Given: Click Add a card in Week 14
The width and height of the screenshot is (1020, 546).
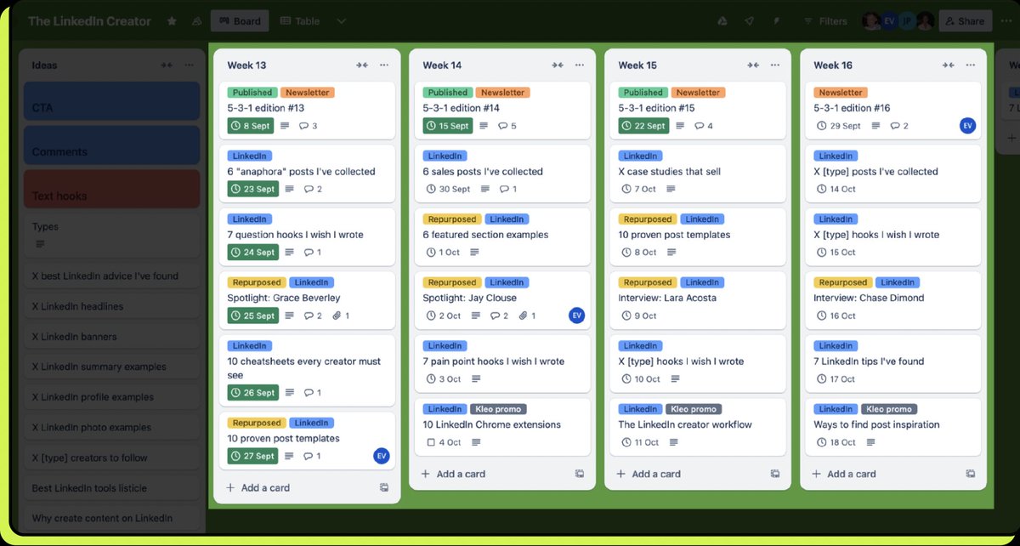Looking at the screenshot, I should (453, 474).
